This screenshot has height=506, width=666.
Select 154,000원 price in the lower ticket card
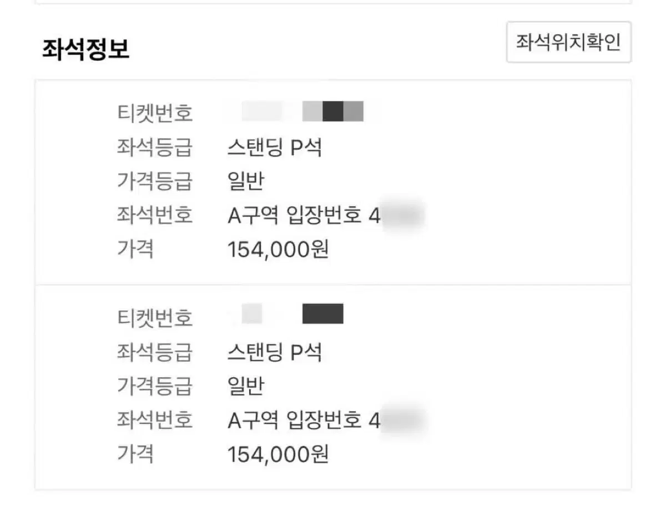[x=278, y=454]
